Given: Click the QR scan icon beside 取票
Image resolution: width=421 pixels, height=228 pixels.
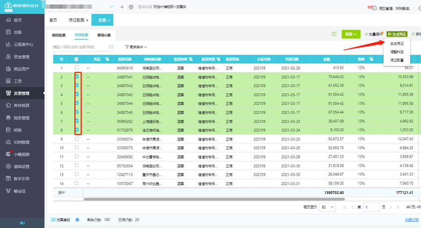Looking at the screenshot, I should click(x=334, y=34).
